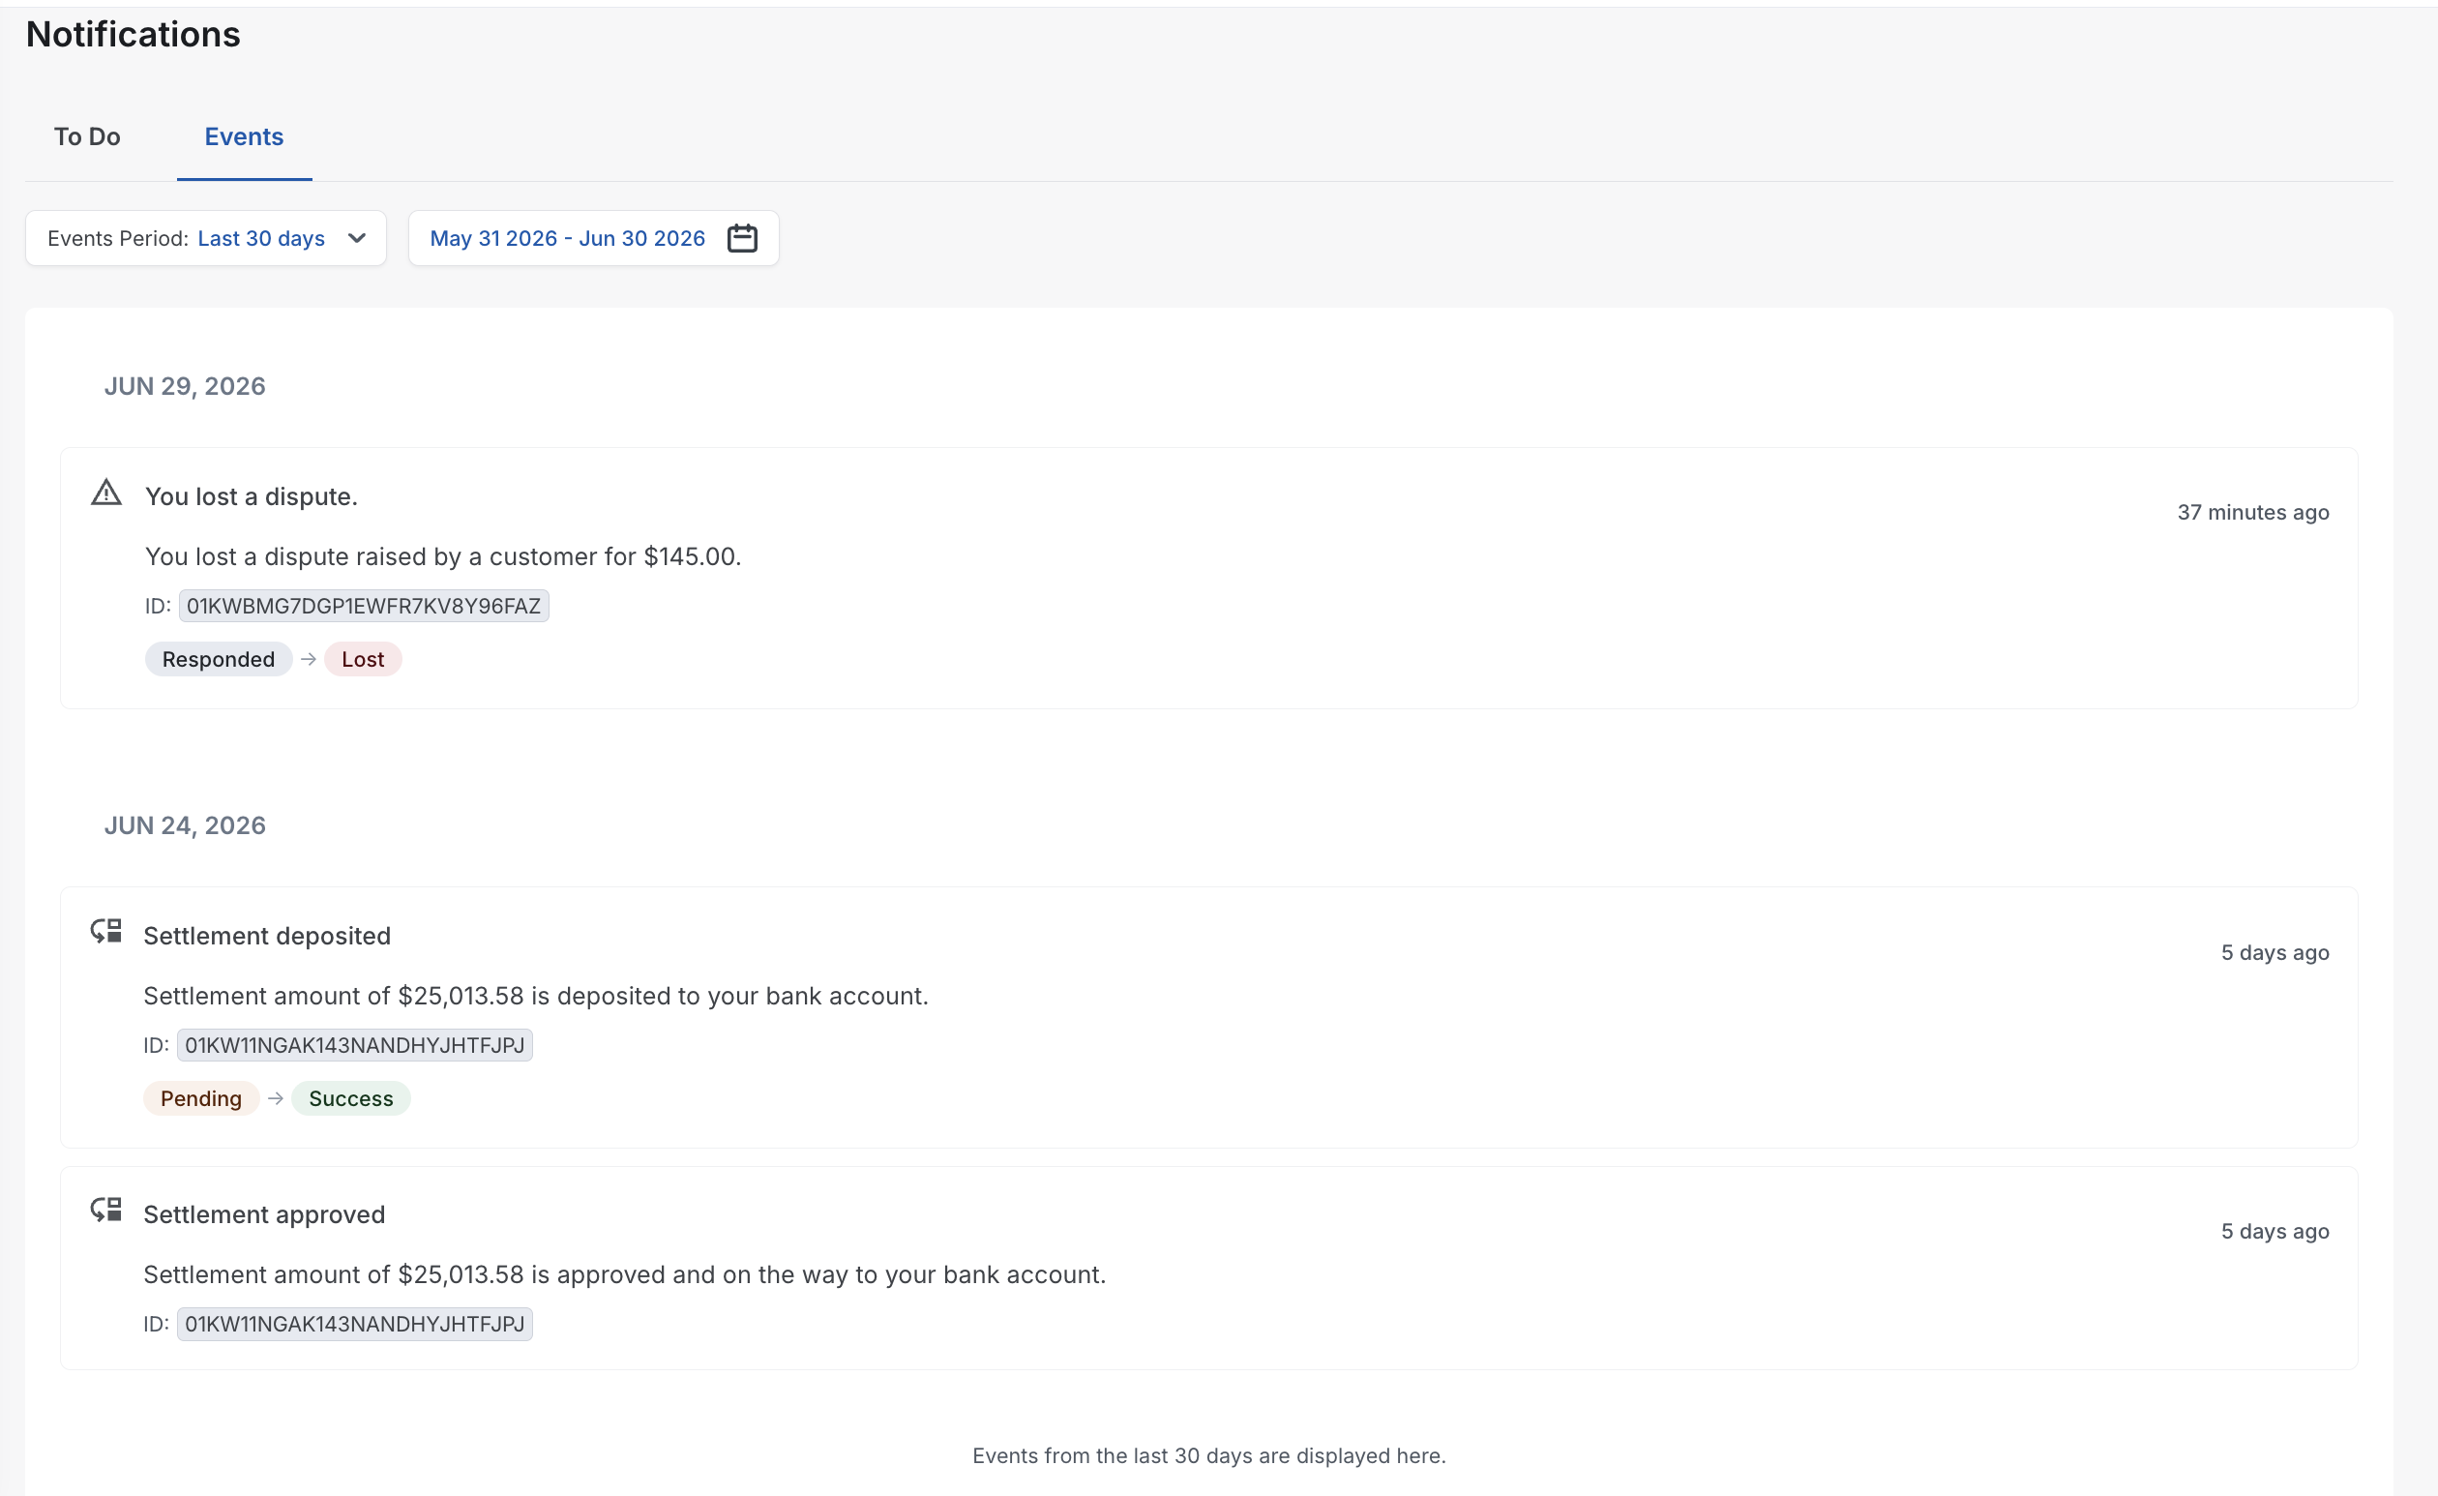The height and width of the screenshot is (1496, 2438).
Task: Click the warning triangle icon on dispute event
Action: tap(105, 493)
